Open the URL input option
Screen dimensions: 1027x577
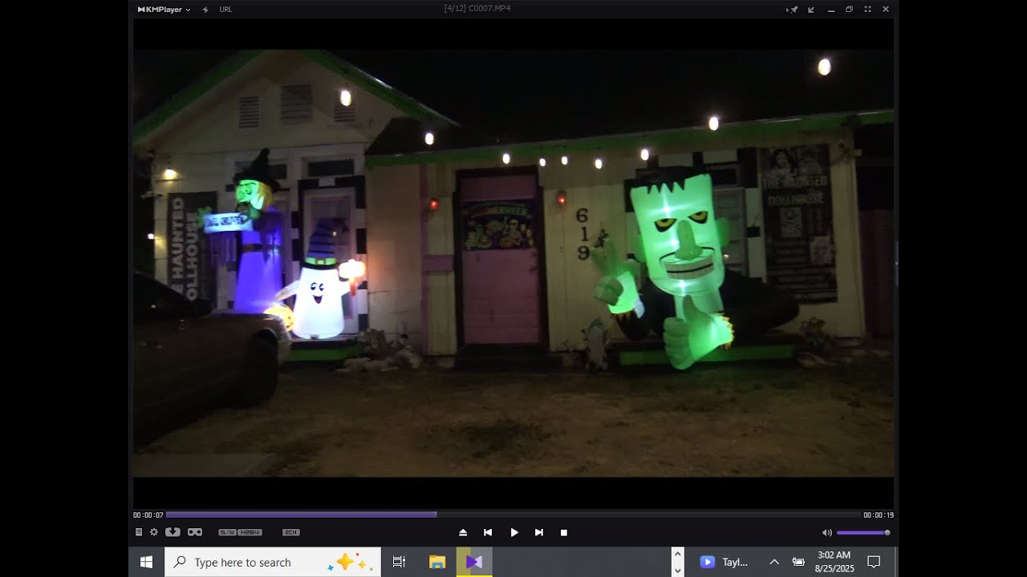(226, 10)
